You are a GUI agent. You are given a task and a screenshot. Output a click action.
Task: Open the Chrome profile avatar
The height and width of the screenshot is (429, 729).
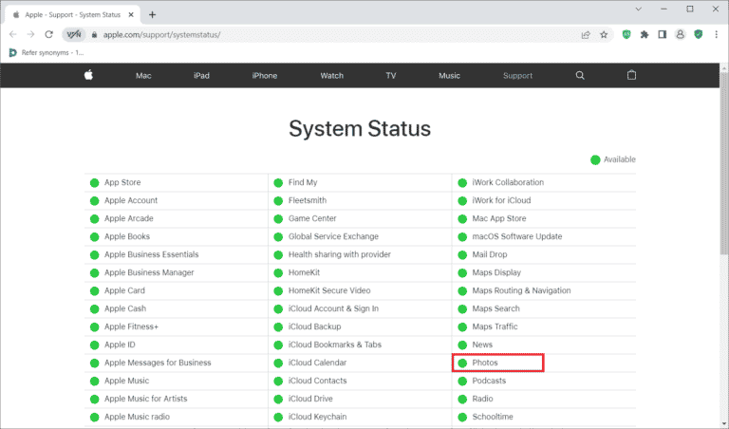pyautogui.click(x=681, y=34)
